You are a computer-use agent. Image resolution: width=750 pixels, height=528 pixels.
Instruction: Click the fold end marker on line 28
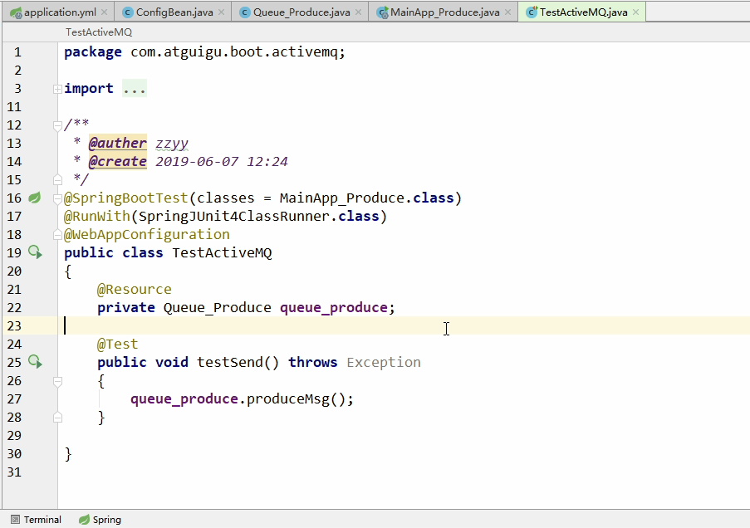(x=57, y=418)
